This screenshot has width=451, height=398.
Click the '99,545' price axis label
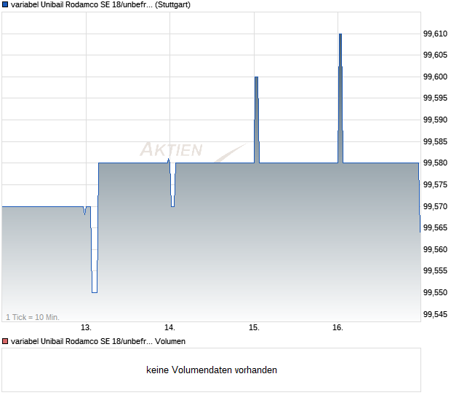point(435,314)
